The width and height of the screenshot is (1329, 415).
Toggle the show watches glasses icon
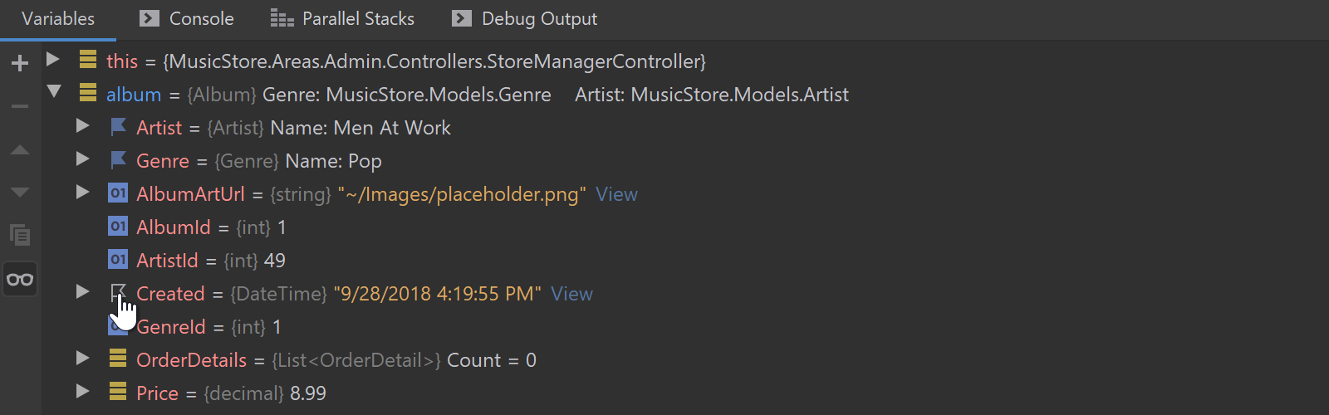click(20, 279)
